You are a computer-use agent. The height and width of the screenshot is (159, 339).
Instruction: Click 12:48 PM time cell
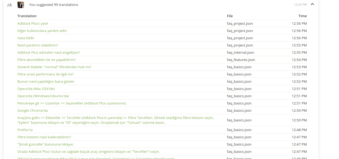click(299, 130)
